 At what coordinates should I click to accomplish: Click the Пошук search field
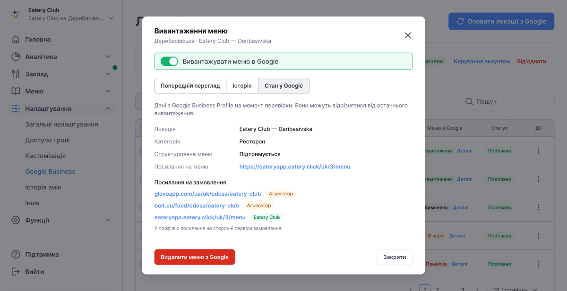pyautogui.click(x=507, y=101)
